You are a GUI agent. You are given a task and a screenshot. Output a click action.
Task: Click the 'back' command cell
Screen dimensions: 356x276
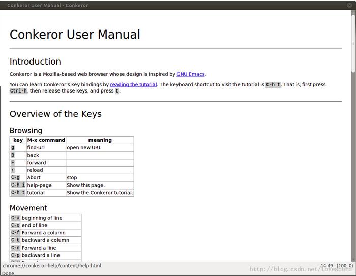46,155
